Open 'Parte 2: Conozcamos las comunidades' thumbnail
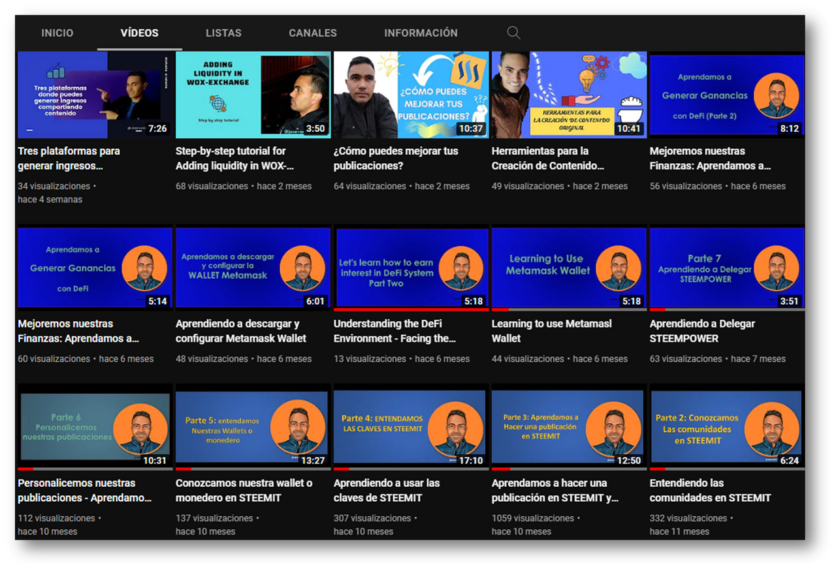This screenshot has width=836, height=571. (x=728, y=427)
